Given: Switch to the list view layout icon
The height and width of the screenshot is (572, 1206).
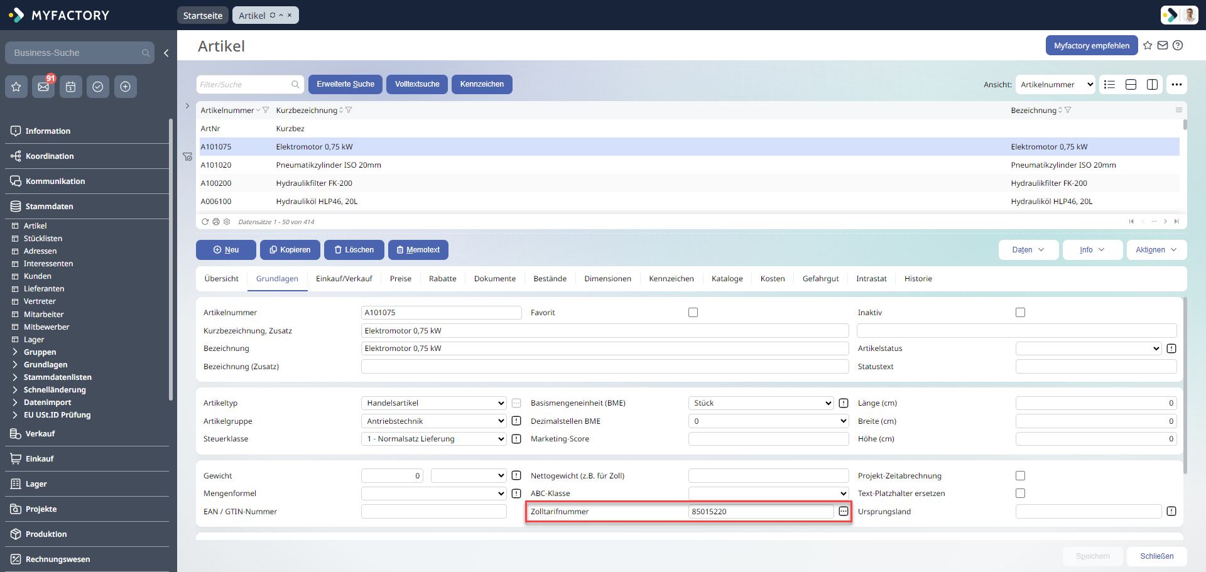Looking at the screenshot, I should (1110, 85).
